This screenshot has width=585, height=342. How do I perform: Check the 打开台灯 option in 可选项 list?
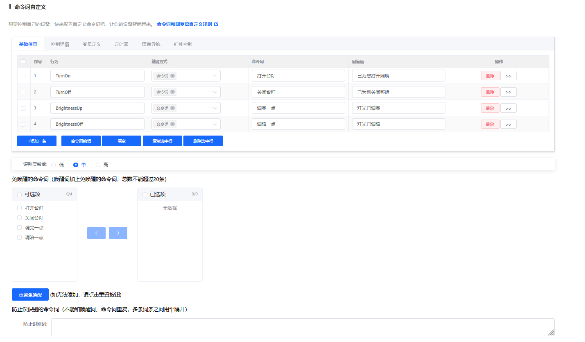(20, 208)
